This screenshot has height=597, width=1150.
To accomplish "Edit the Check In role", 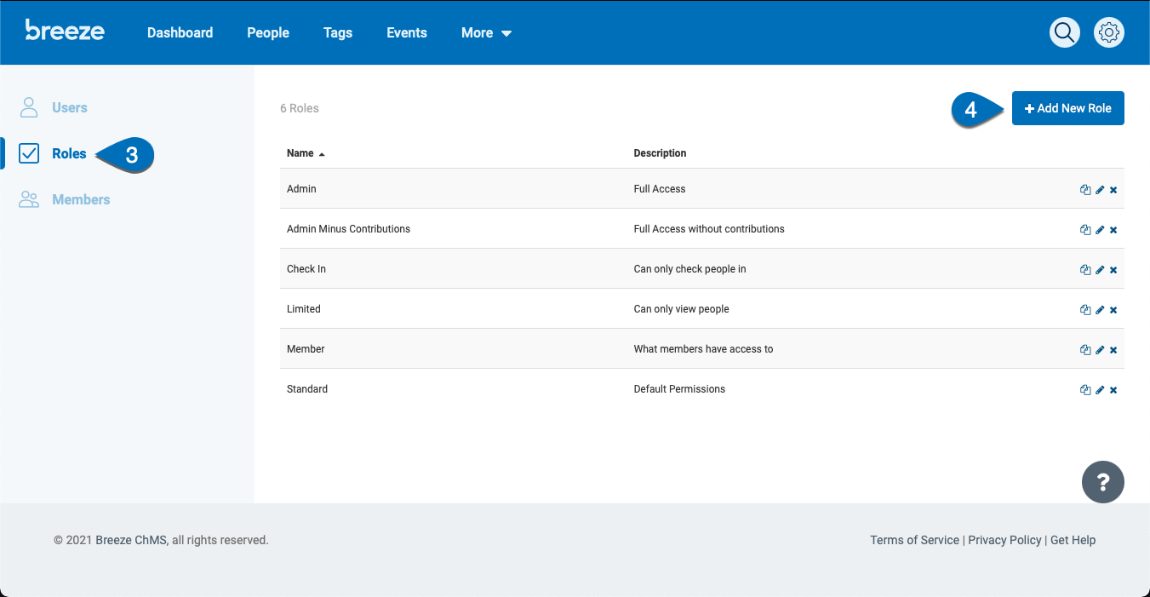I will tap(1100, 270).
